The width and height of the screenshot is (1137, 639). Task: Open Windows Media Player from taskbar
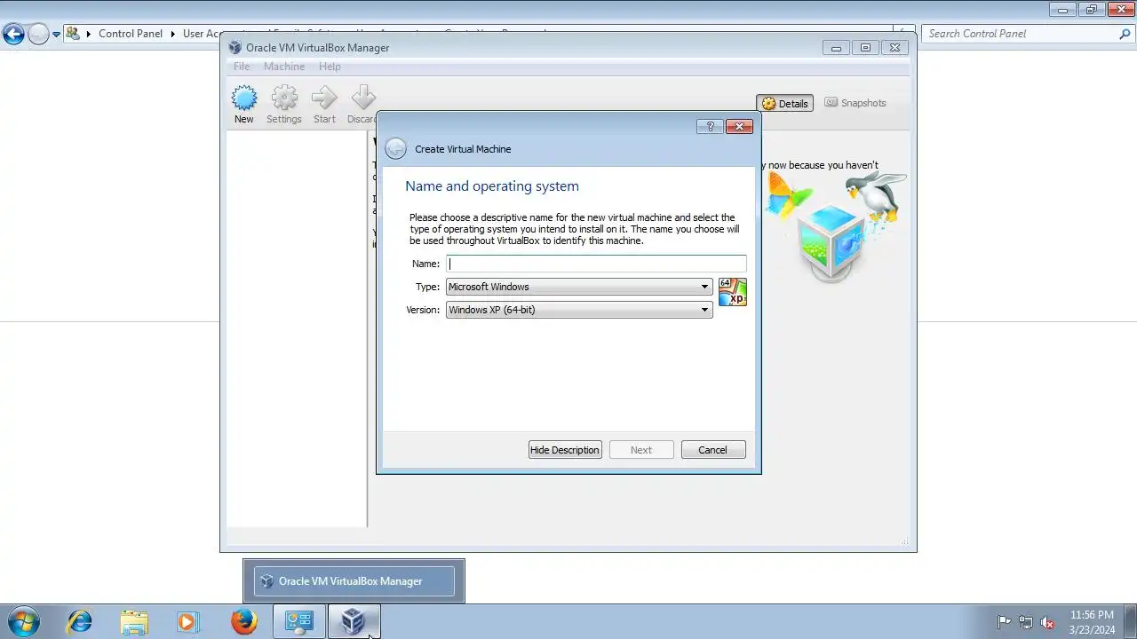point(187,621)
